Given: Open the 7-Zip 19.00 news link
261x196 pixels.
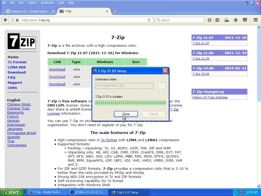Looking at the screenshot, I should 201,74.
